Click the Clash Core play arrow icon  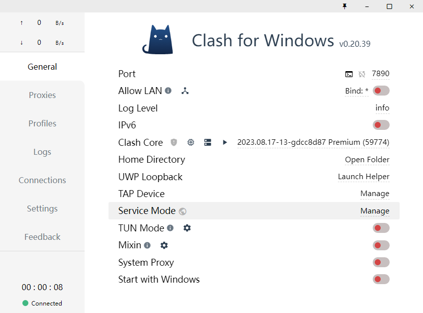click(225, 142)
